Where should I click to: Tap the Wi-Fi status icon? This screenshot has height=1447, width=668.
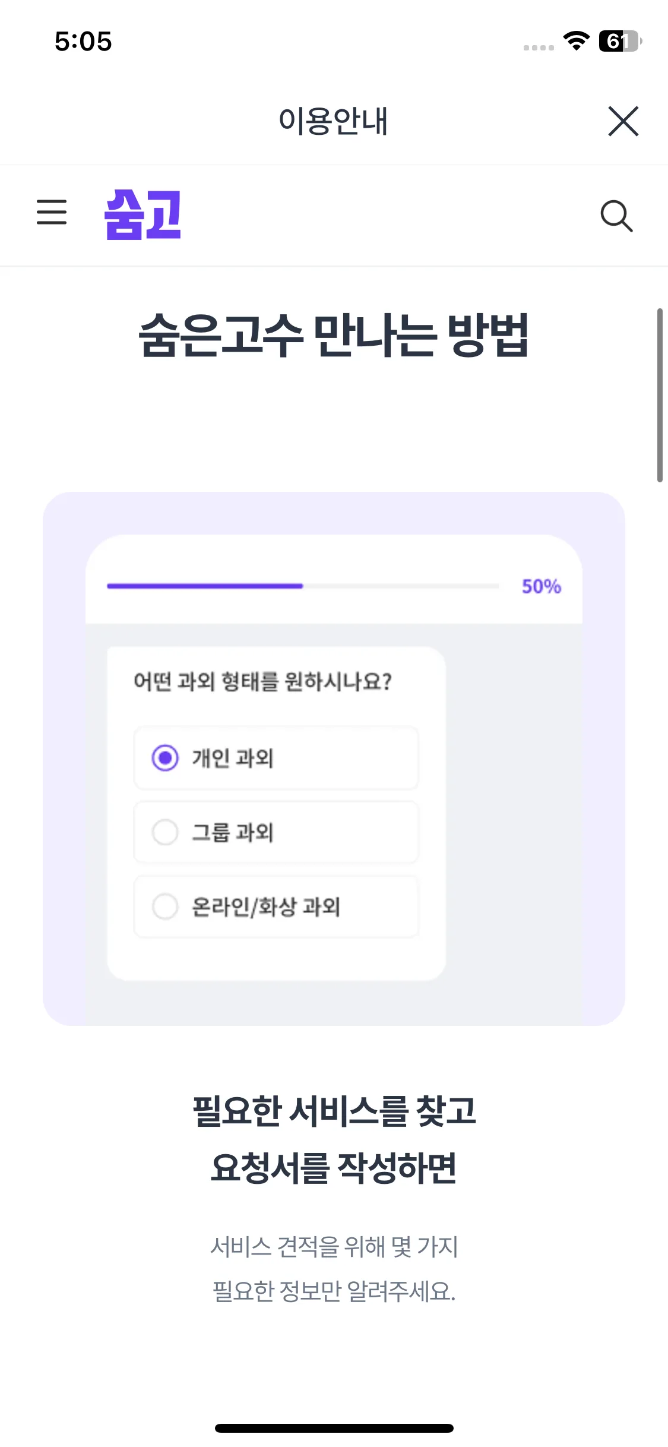[x=576, y=41]
